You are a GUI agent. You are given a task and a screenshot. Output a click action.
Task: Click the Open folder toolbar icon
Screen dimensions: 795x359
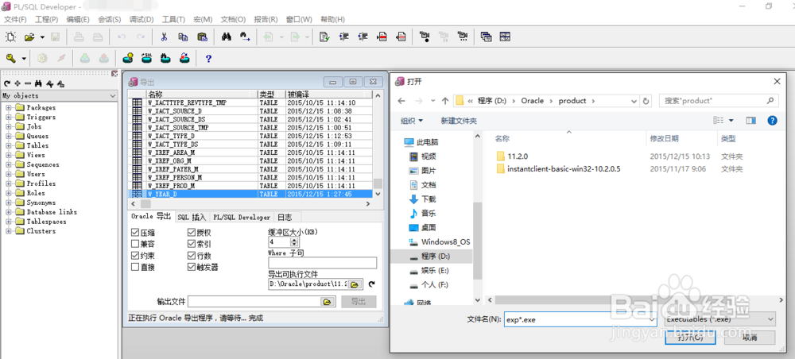click(x=29, y=37)
